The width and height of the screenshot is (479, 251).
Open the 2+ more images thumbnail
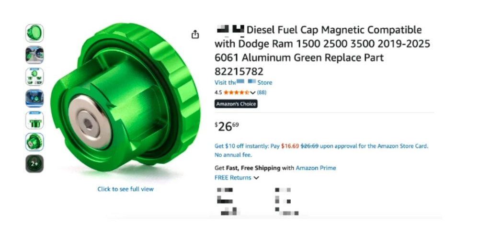coord(34,164)
